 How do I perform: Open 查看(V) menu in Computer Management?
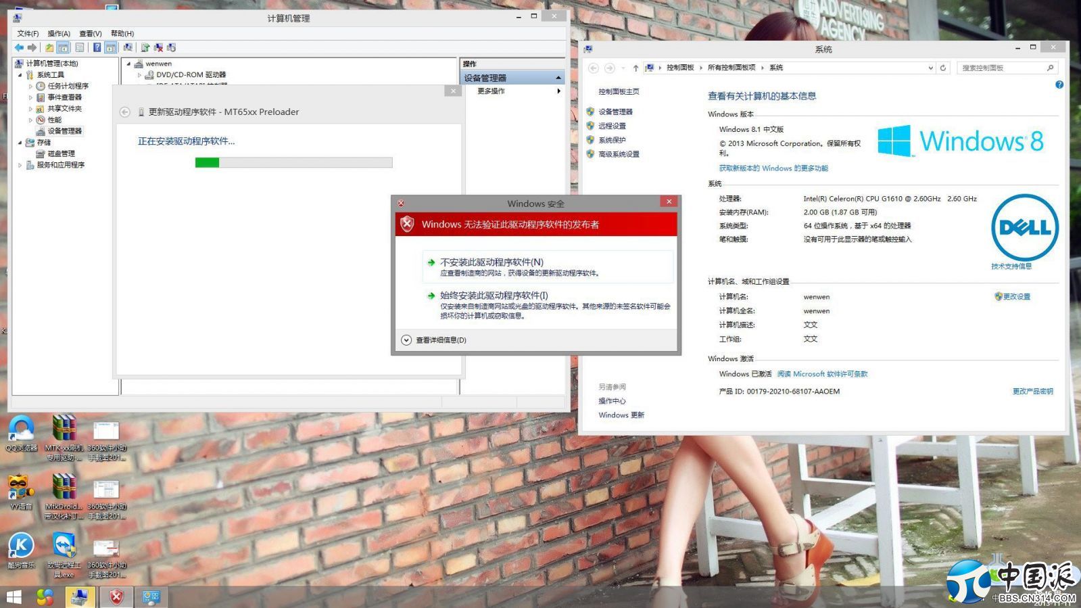pos(91,33)
